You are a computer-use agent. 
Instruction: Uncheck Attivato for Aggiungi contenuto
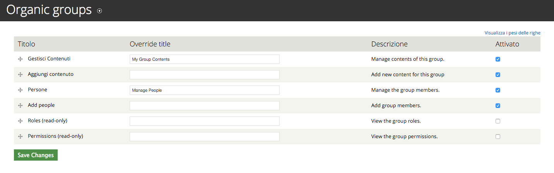pyautogui.click(x=498, y=75)
